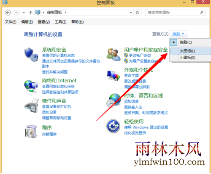Click the Programs disc box icon
Viewport: 211px width, 174px height.
[x=31, y=132]
